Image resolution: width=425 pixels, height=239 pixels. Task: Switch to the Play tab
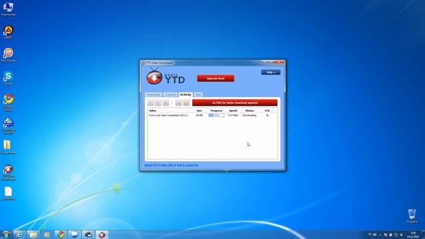click(198, 94)
